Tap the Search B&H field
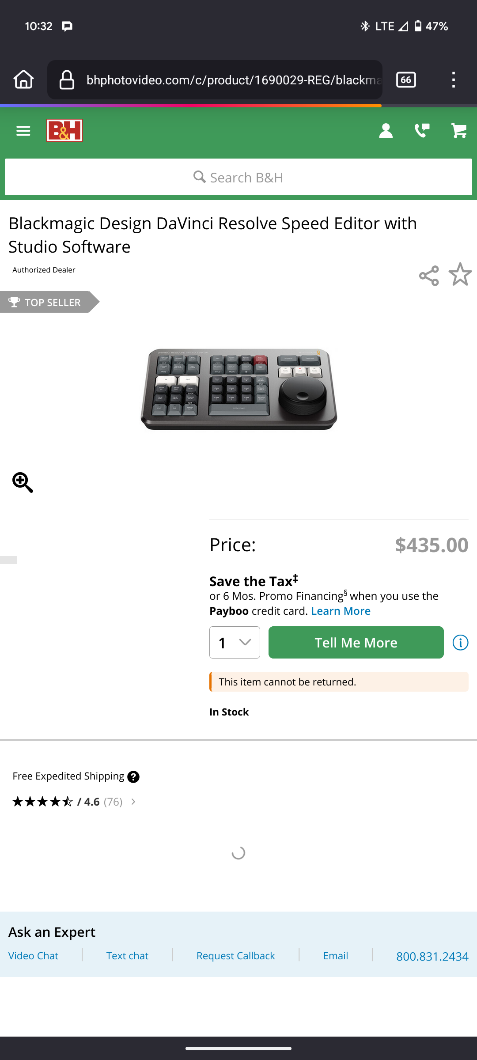 (x=238, y=177)
